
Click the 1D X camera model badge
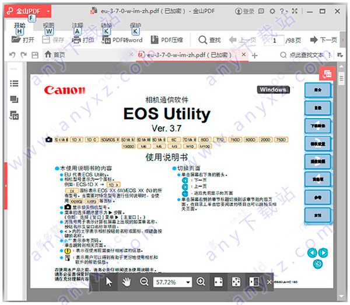[x=76, y=140]
